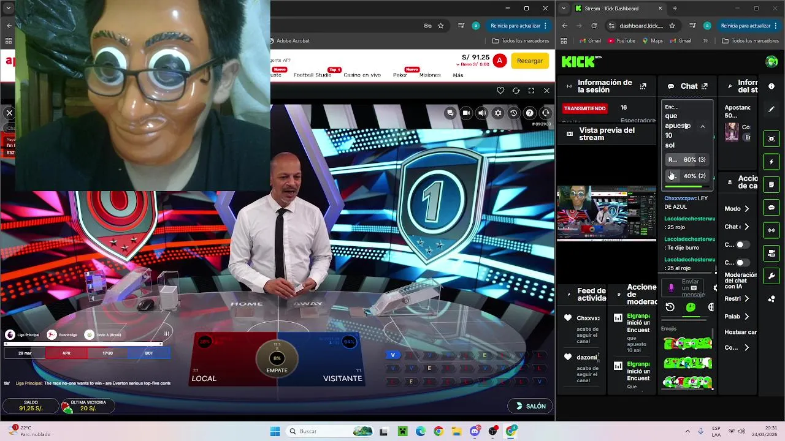Toggle the lightning bolt sidebar icon
Screen dimensions: 785x441
point(772,162)
